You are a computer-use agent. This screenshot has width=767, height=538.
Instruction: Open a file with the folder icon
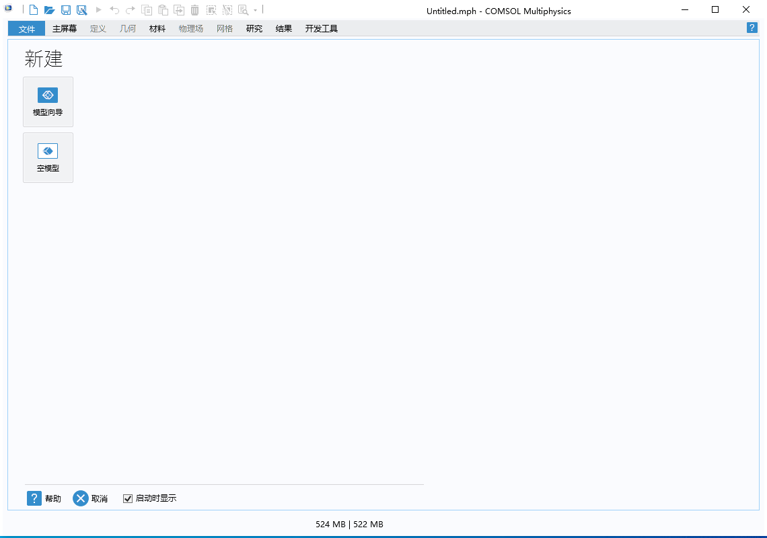(49, 10)
